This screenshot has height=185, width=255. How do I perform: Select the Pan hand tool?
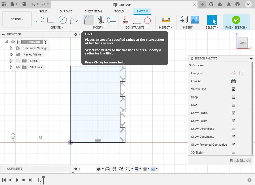pos(114,169)
